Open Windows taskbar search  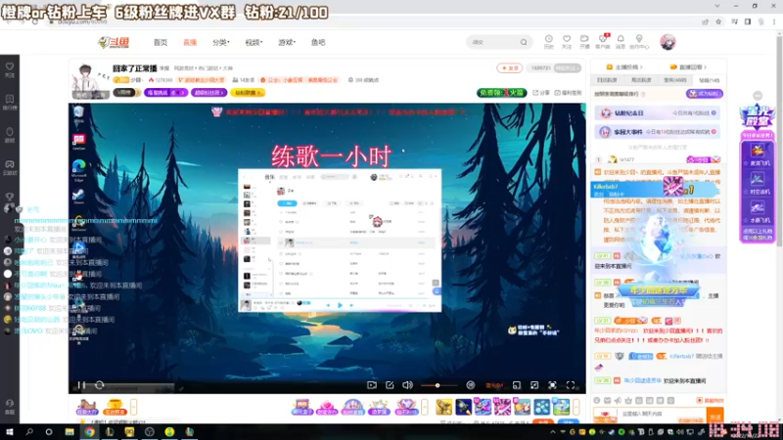click(29, 432)
